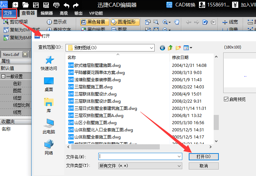The image size is (256, 176).
Task: Click the zoom in magnifier icon
Action: click(x=165, y=22)
